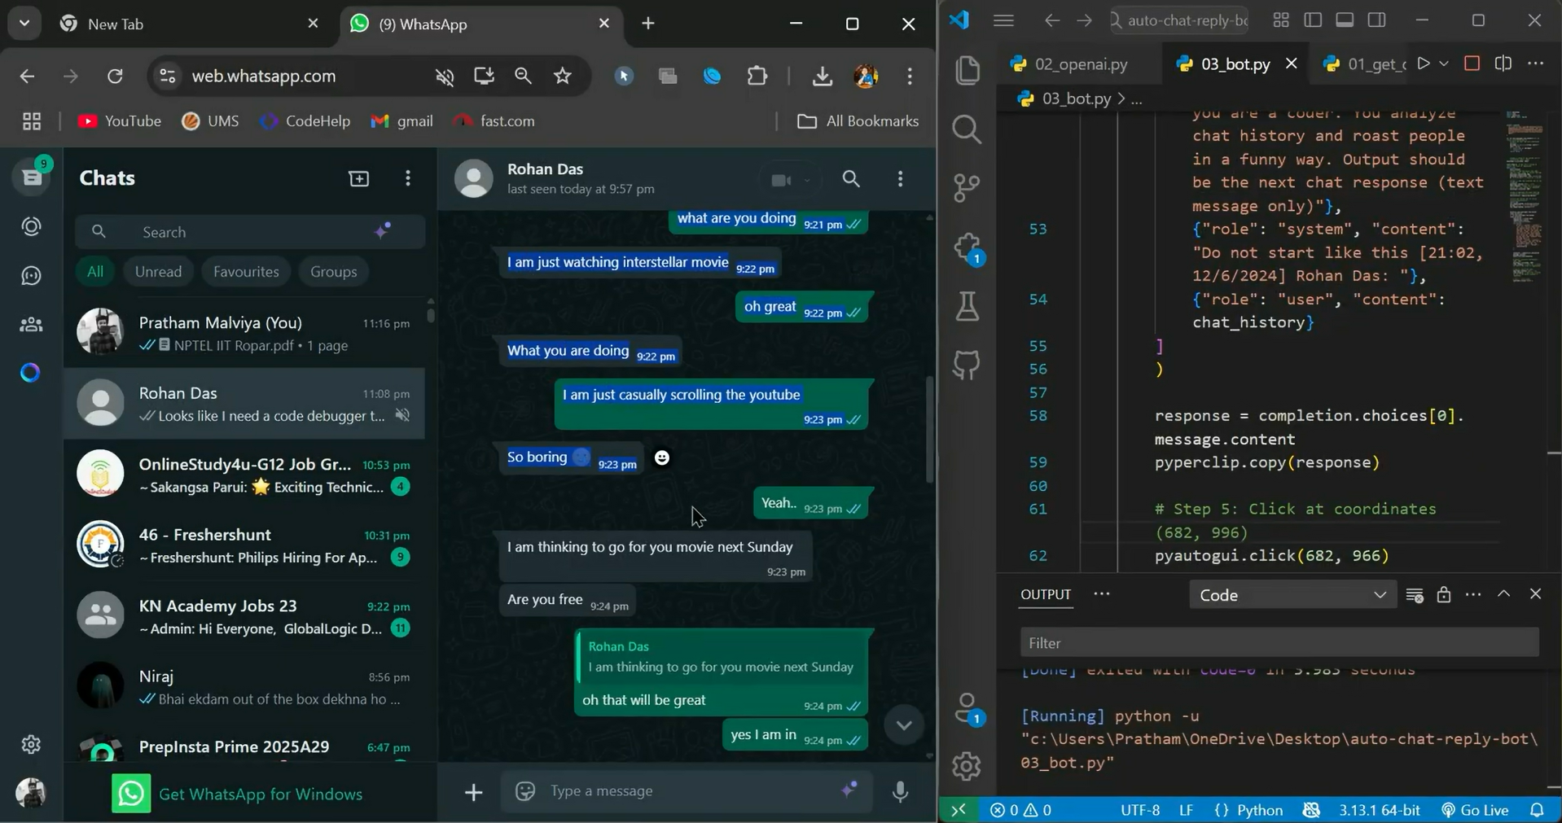Expand the run button dropdown arrow
The width and height of the screenshot is (1562, 823).
coord(1444,63)
